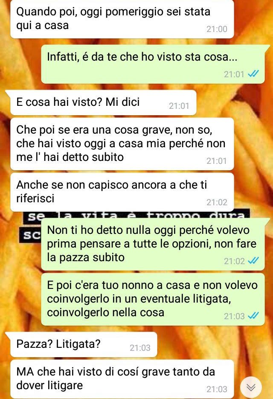Image resolution: width=273 pixels, height=399 pixels.
Task: Tap the 21:01 timestamp on 'detto subito' message
Action: point(217,161)
